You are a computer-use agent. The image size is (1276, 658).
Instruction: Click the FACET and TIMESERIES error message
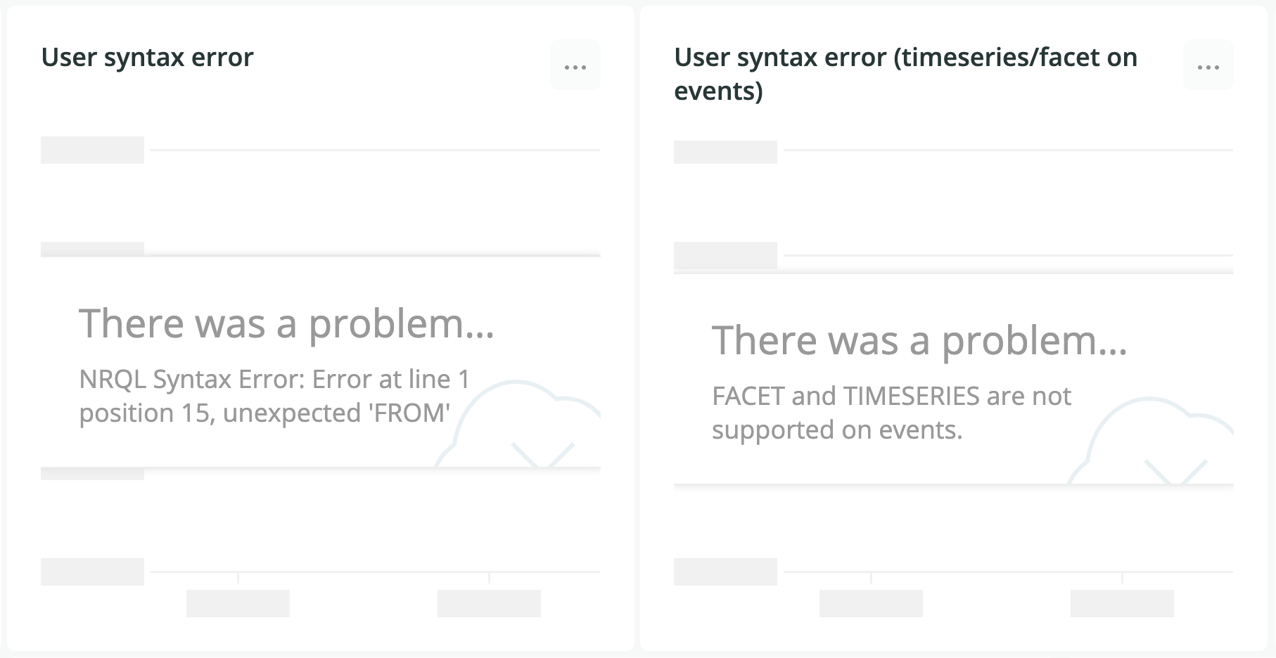pos(891,413)
